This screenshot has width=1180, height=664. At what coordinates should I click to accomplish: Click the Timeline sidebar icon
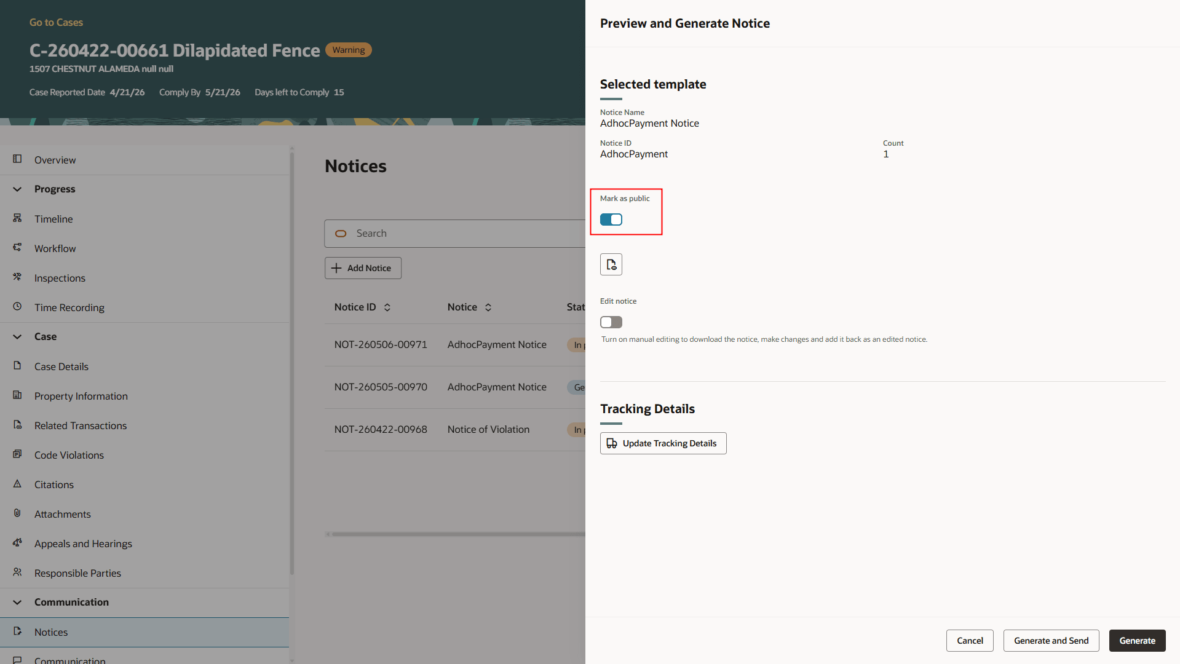[17, 218]
